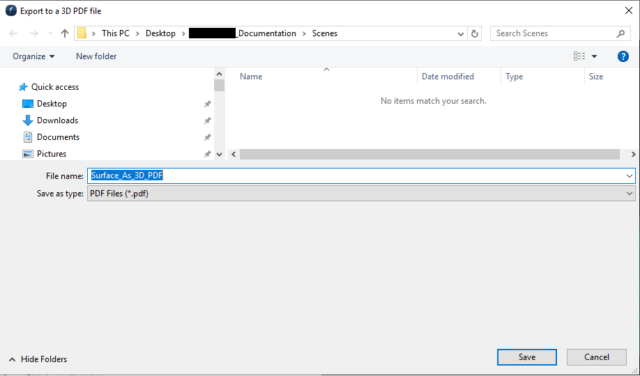Open the recent locations chevron

point(50,33)
